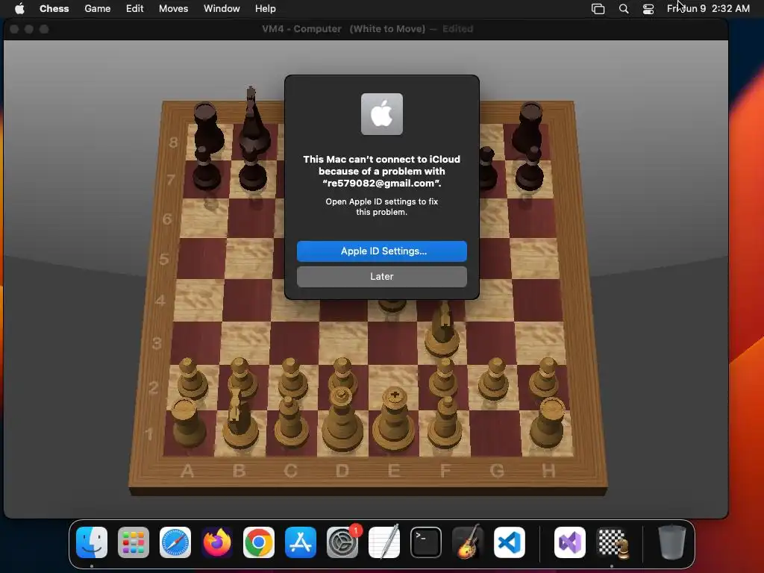
Task: Click the black pawn on H7
Action: click(x=530, y=169)
